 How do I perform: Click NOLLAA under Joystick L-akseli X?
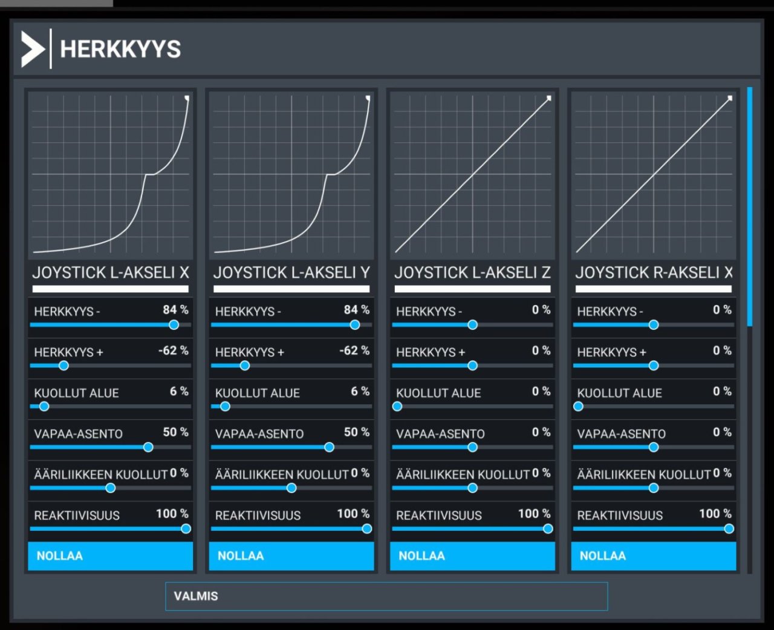[x=111, y=556]
